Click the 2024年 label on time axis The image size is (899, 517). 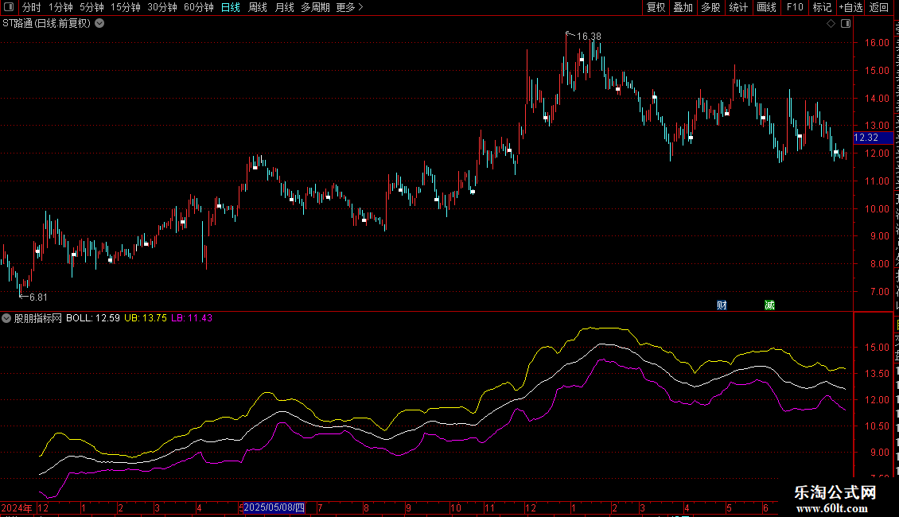(x=17, y=507)
